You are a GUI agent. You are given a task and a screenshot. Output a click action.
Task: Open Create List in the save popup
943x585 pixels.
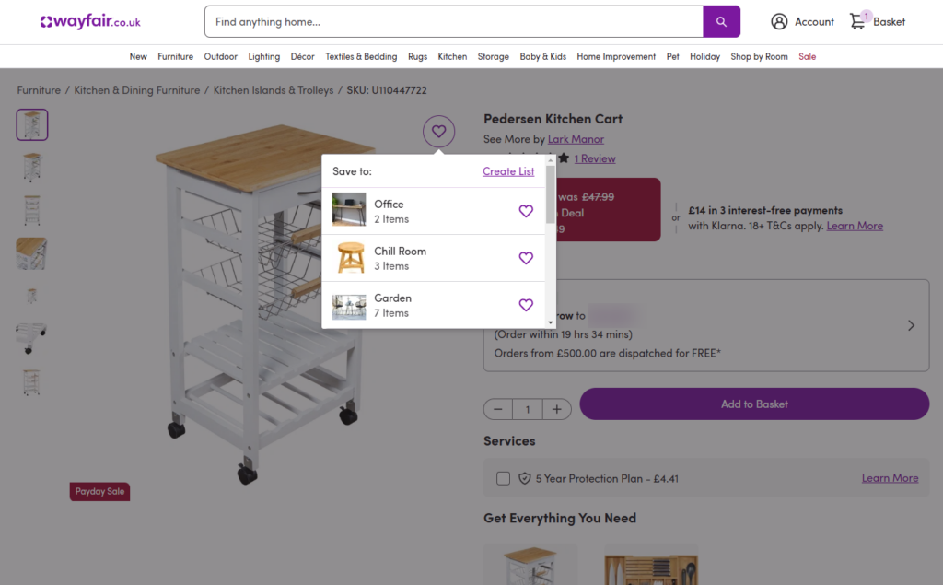(x=508, y=171)
